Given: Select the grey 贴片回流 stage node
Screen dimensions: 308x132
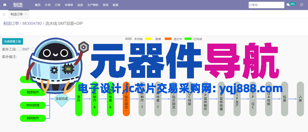Looking at the screenshot, I should pos(174,99).
